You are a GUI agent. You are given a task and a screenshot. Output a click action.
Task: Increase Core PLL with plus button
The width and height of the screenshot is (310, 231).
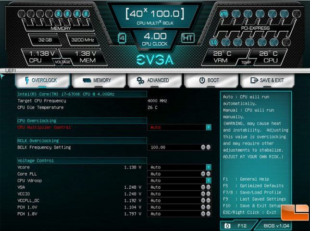203,174
